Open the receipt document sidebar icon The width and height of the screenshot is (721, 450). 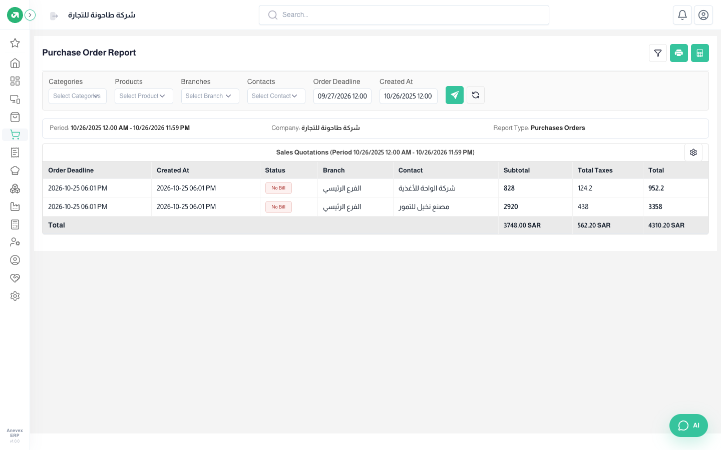point(15,152)
